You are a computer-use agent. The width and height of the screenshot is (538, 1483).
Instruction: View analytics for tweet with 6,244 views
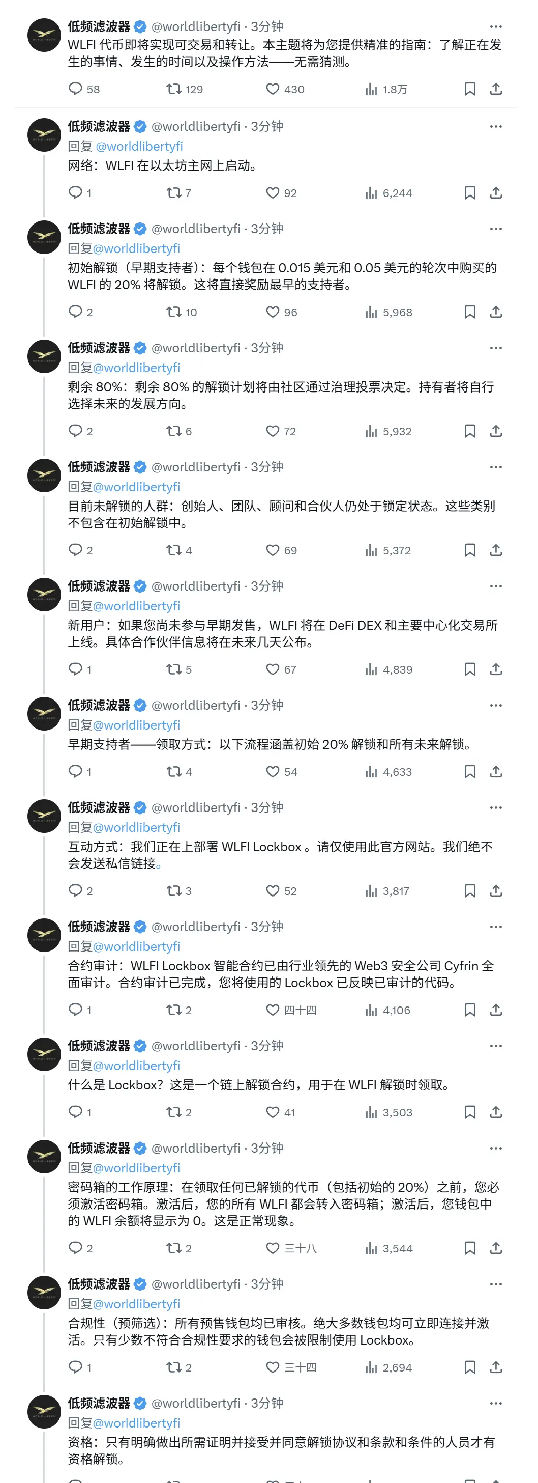point(388,193)
